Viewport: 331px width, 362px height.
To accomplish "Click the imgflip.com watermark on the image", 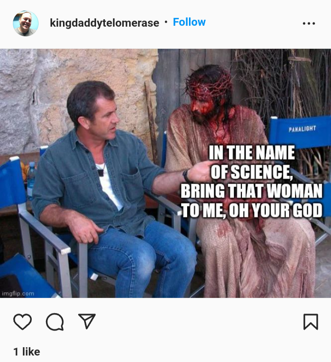I will pos(18,294).
